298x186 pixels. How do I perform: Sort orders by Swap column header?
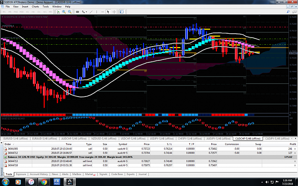click(258, 144)
